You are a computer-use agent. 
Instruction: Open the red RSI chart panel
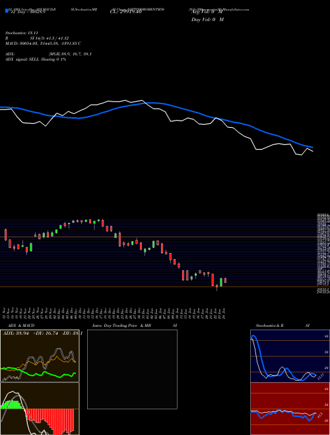[290, 409]
